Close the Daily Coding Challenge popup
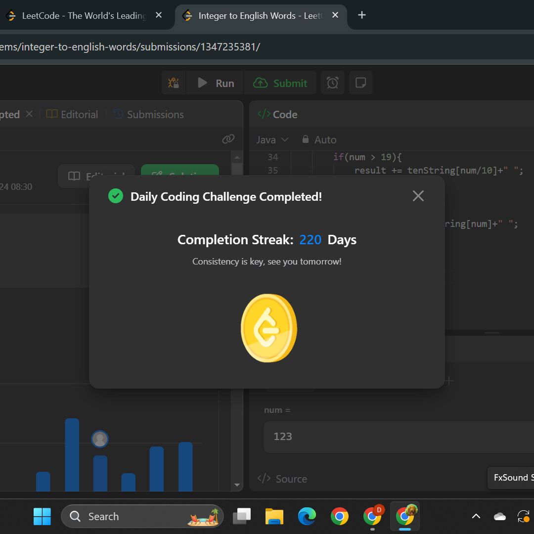The image size is (534, 534). click(x=418, y=196)
